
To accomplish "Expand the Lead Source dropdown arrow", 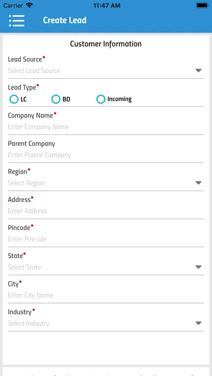I will coord(198,70).
